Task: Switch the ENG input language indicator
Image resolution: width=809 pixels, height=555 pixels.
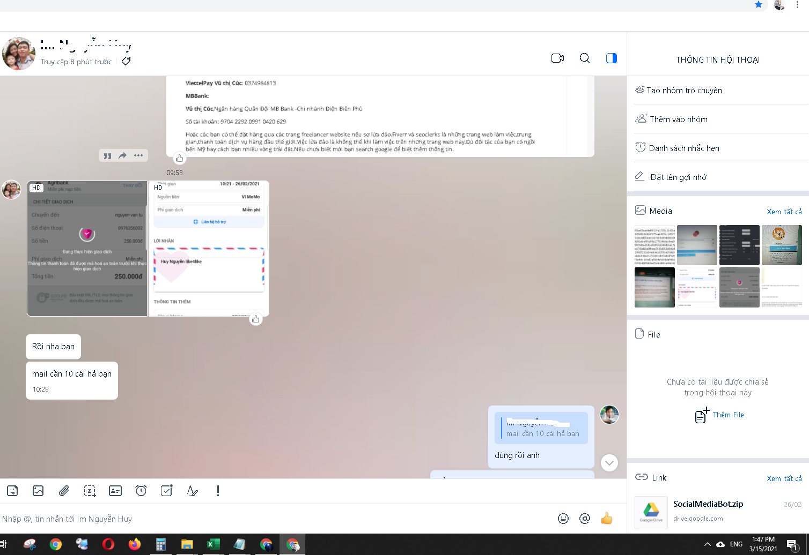Action: pyautogui.click(x=737, y=544)
